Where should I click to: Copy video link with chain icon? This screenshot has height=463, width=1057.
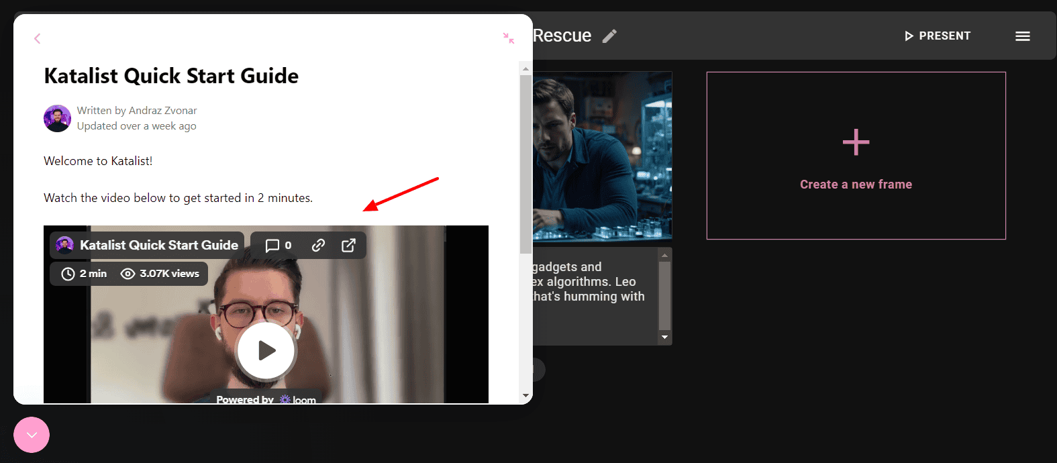[x=318, y=246]
